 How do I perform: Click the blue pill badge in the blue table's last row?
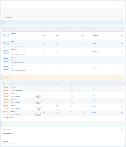click(6, 68)
